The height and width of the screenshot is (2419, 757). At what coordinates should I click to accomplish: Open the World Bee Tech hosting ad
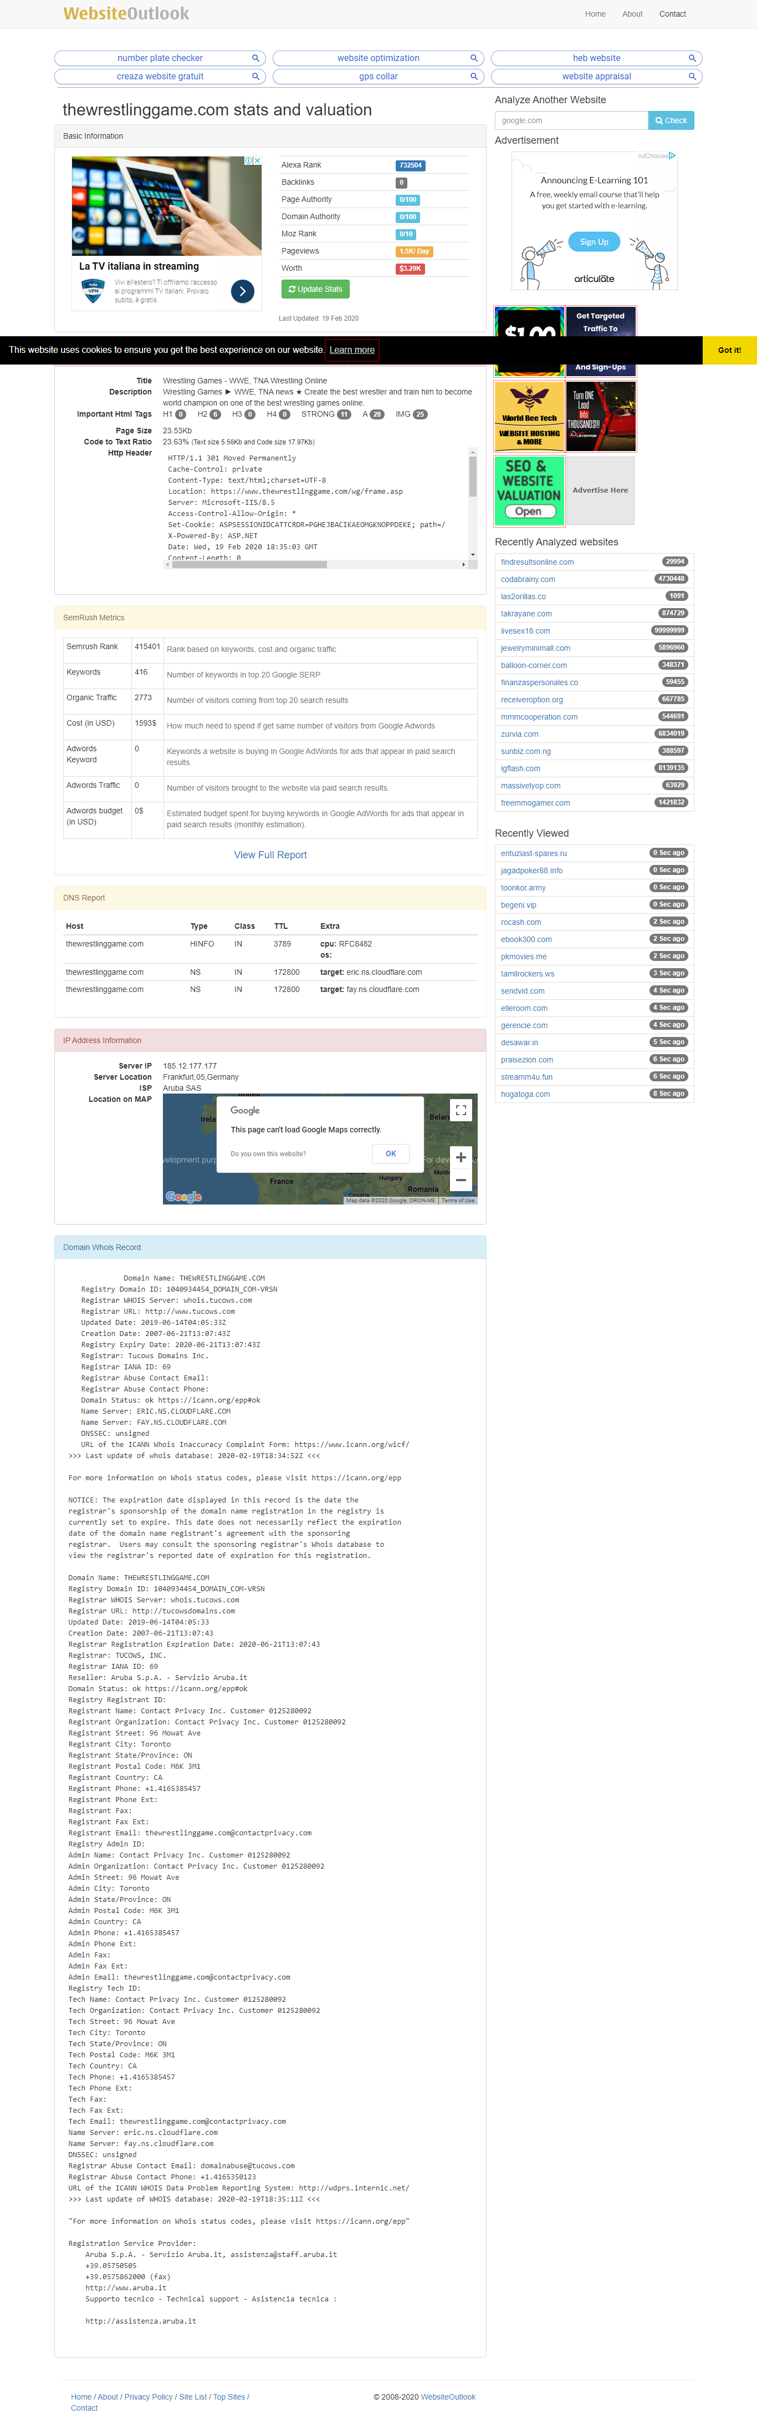[529, 415]
